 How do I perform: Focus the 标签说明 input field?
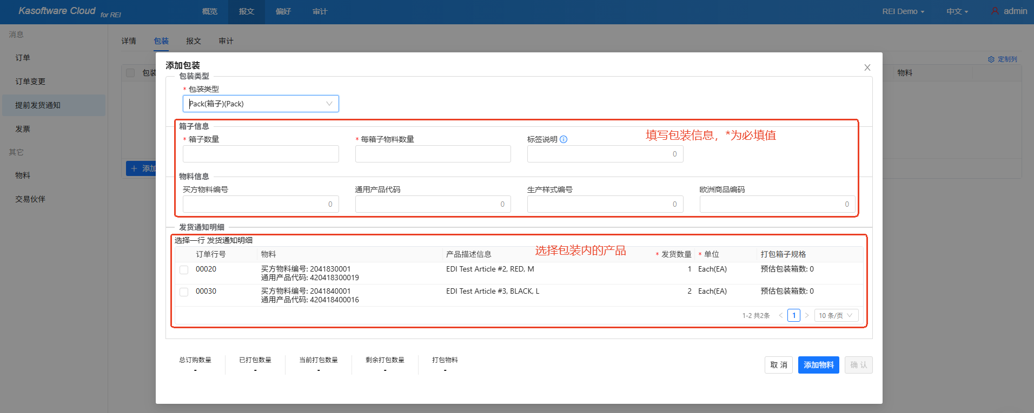tap(605, 154)
